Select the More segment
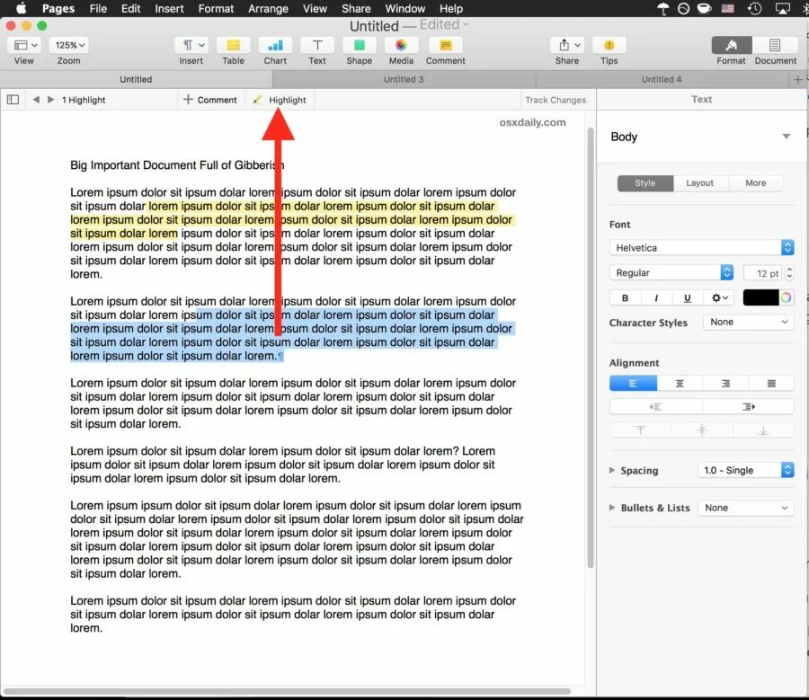Screen dimensions: 809x700 coord(755,183)
